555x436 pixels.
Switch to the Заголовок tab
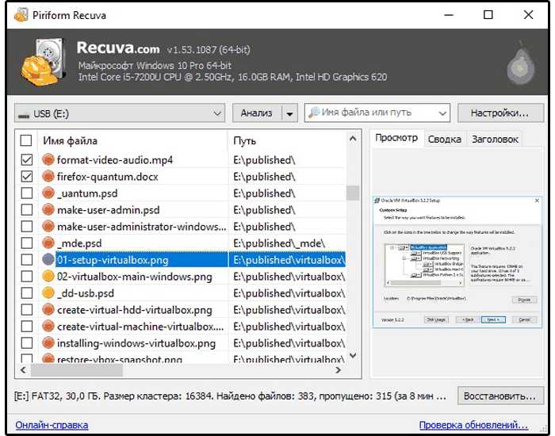click(x=495, y=139)
